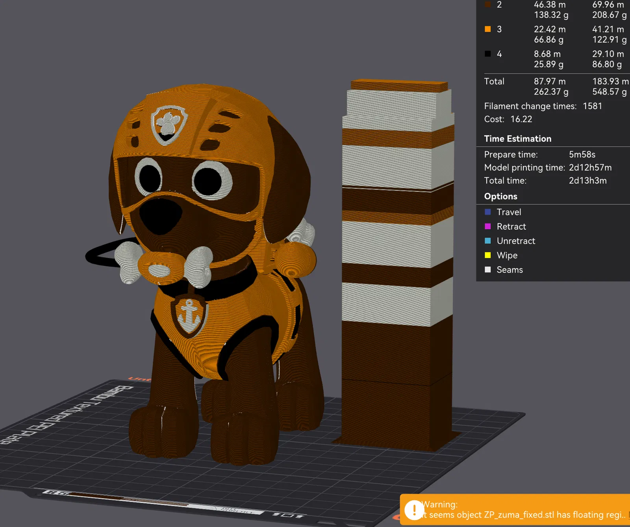Viewport: 630px width, 527px height.
Task: Click the Filament change times label
Action: [x=530, y=106]
